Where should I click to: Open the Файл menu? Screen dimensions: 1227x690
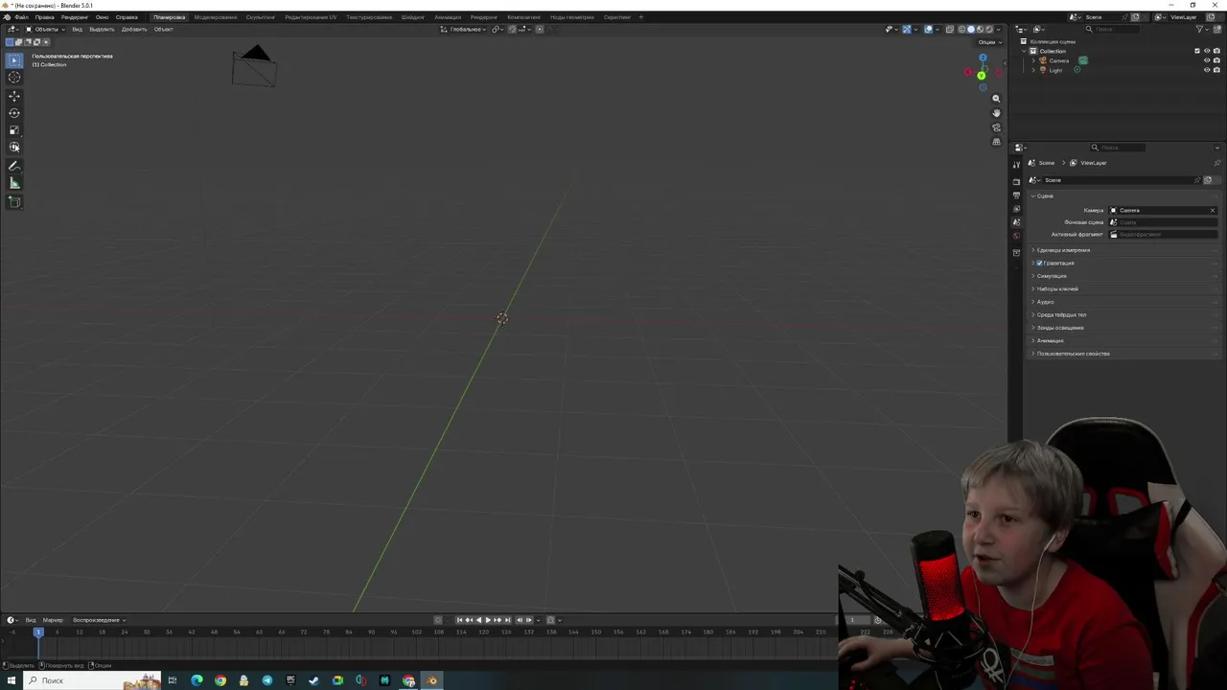coord(21,17)
